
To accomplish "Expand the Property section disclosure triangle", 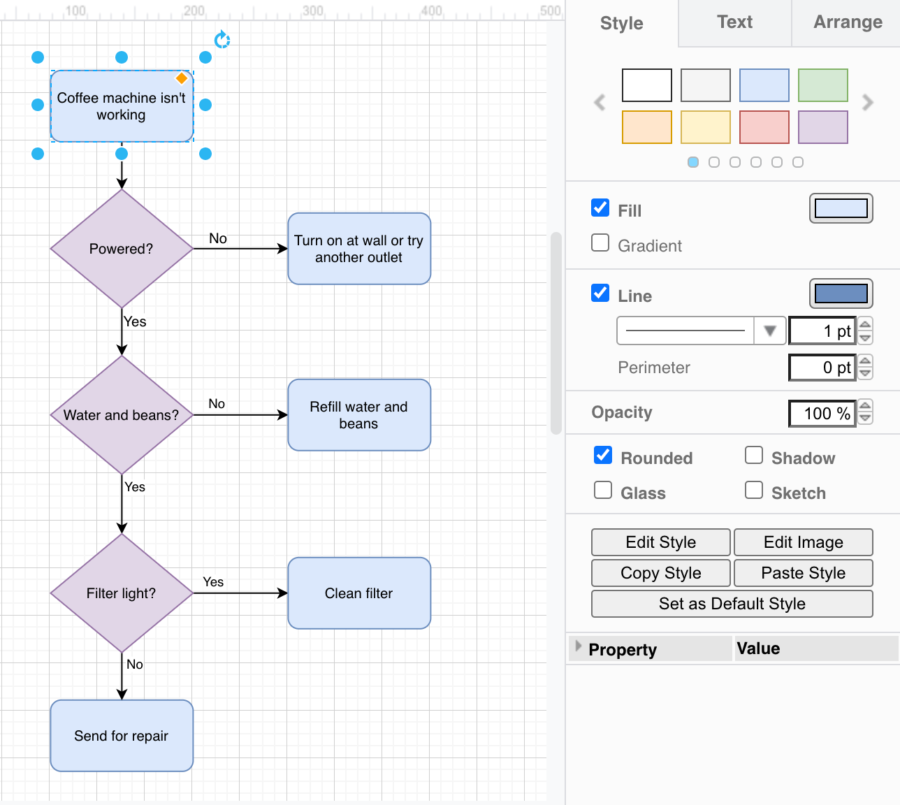I will 578,648.
